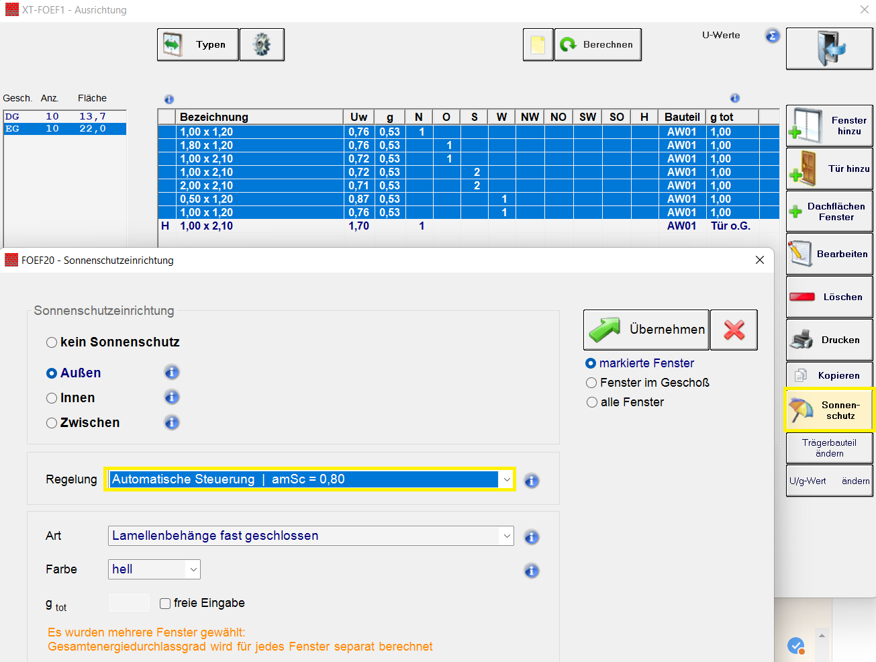
Task: Open Sonnenschutz umbrella button
Action: pos(830,410)
